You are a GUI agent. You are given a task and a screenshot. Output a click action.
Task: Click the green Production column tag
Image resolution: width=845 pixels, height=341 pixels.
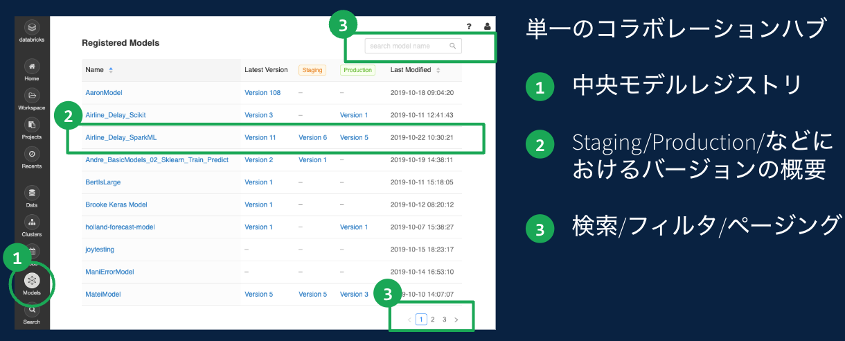coord(357,70)
